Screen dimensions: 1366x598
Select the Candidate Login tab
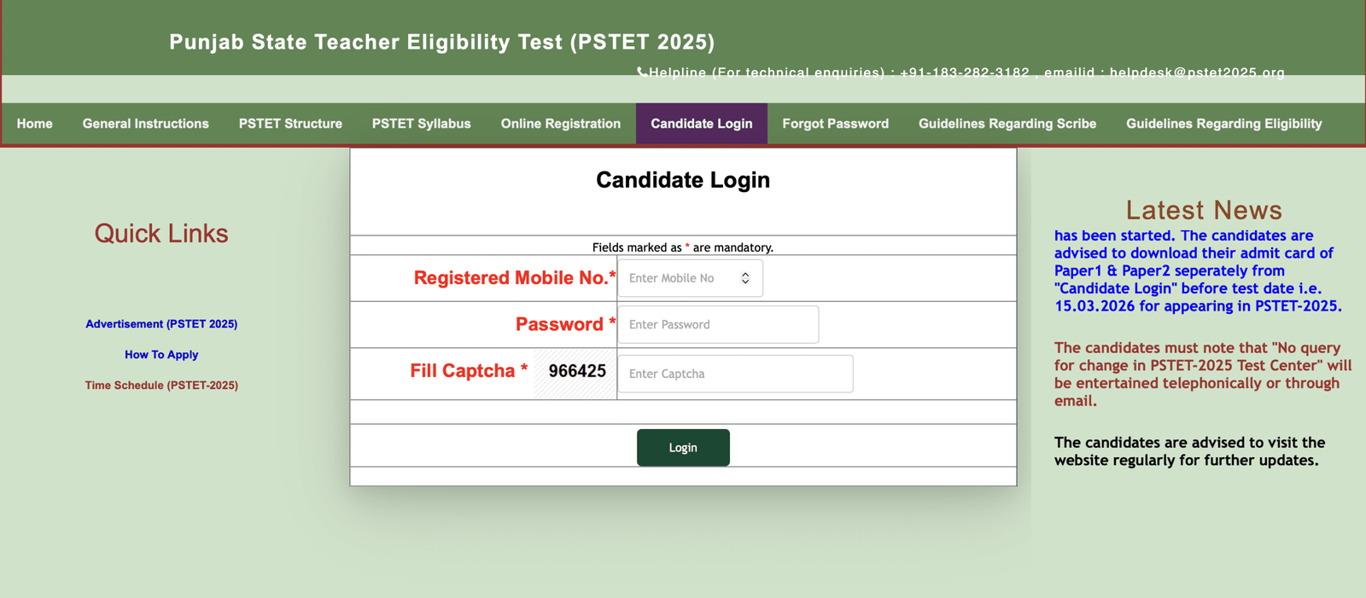(x=701, y=124)
